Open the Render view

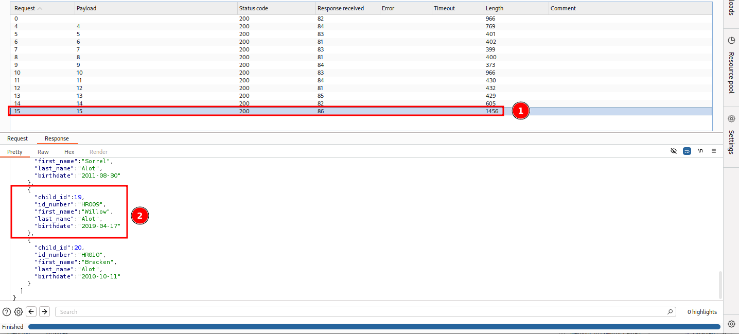(x=98, y=151)
